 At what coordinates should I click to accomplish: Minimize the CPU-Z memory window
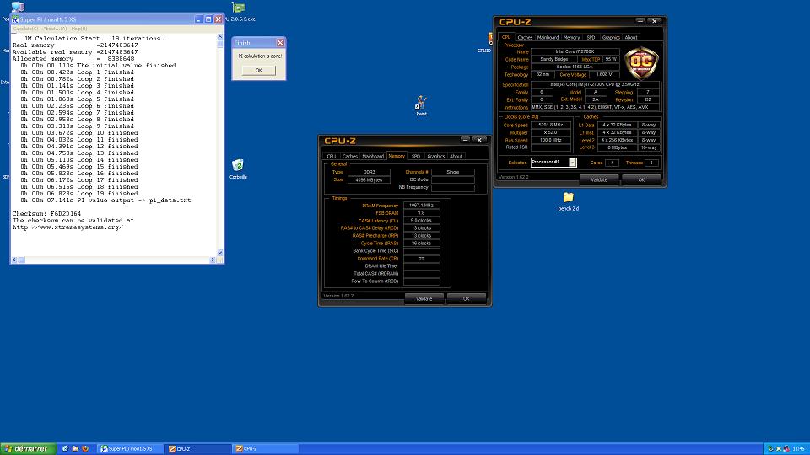tap(465, 140)
